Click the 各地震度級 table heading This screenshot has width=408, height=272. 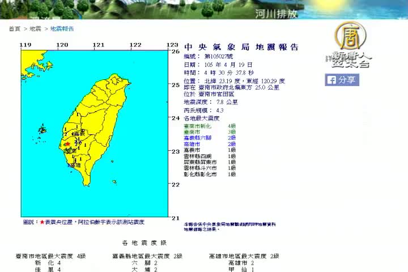pos(145,243)
